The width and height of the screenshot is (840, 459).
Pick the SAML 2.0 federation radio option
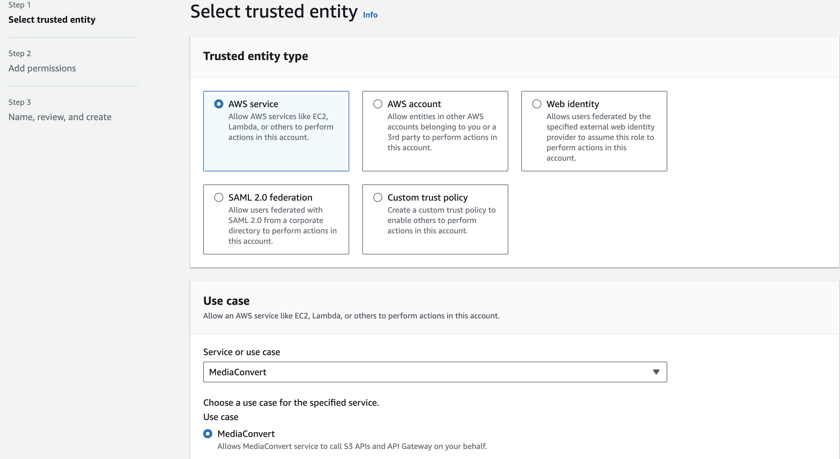218,197
